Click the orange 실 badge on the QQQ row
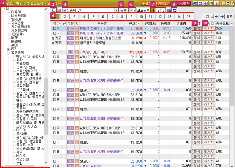 coord(77,52)
